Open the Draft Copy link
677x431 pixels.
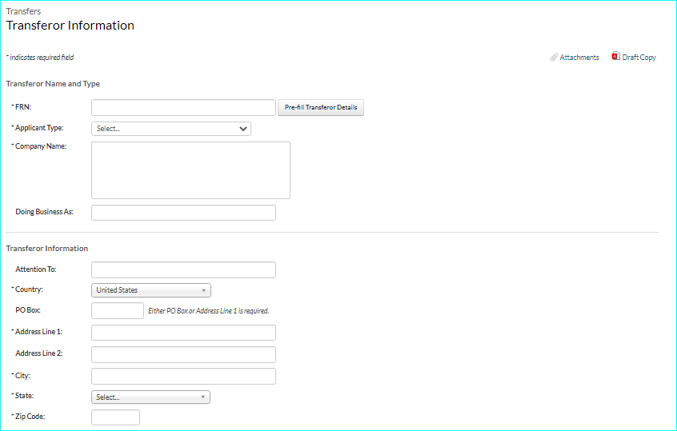[x=639, y=58]
